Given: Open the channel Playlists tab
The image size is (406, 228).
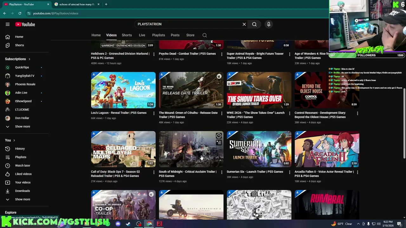Looking at the screenshot, I should tap(159, 35).
